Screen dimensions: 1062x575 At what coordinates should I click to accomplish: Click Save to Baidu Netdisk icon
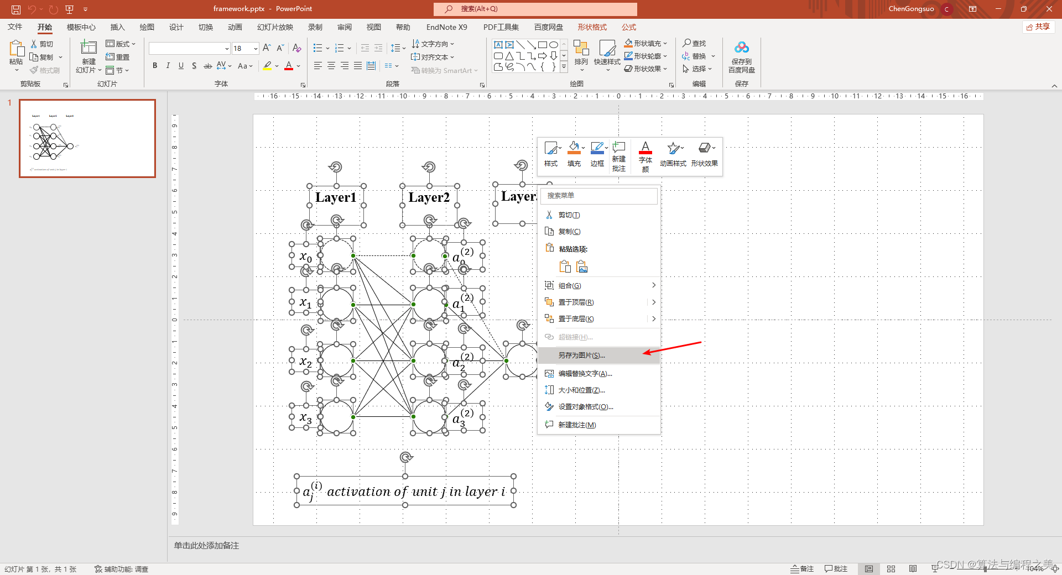click(x=742, y=48)
